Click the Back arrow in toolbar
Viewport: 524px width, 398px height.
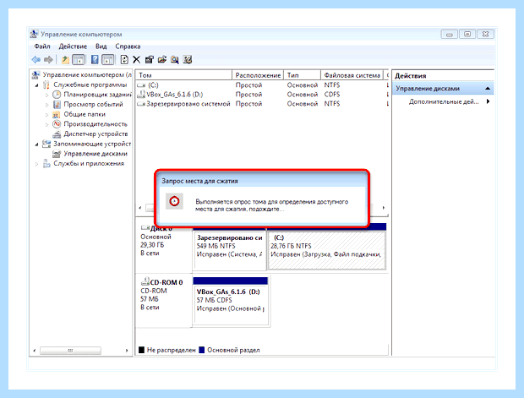[36, 60]
